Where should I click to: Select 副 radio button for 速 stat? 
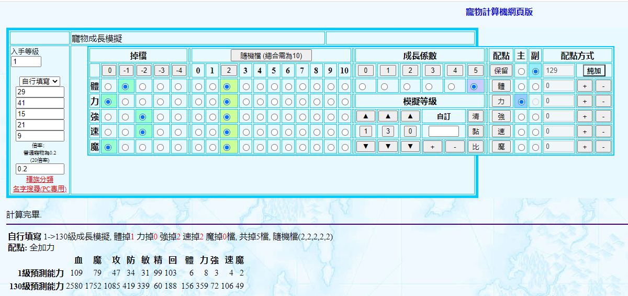(535, 132)
